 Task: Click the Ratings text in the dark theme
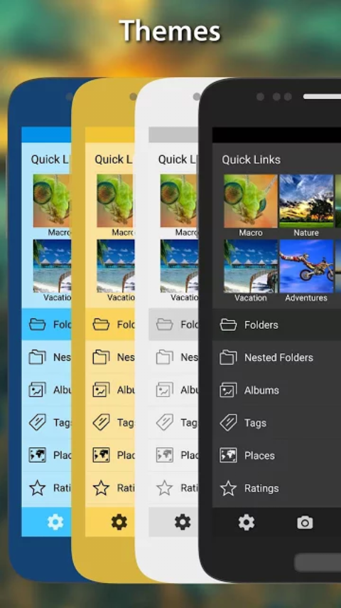coord(261,488)
